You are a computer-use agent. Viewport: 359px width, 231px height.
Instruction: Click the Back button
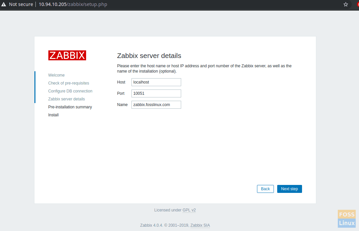pyautogui.click(x=265, y=189)
